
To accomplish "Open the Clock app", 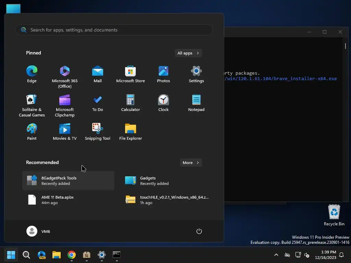I will (x=164, y=103).
